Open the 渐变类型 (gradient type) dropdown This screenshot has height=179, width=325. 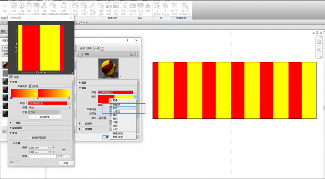[x=50, y=86]
